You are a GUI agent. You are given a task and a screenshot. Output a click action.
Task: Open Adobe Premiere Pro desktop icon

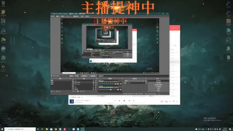click(229, 4)
